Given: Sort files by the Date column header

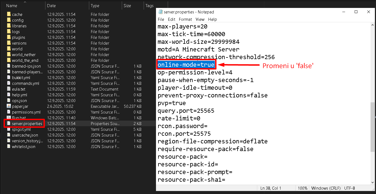Looking at the screenshot, I should coord(51,5).
